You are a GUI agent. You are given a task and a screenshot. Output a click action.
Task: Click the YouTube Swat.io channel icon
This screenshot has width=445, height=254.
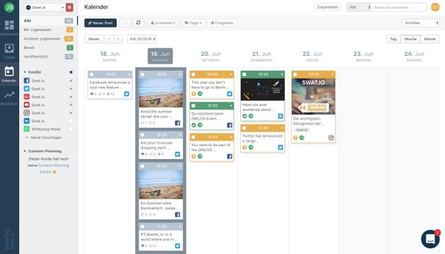pyautogui.click(x=26, y=104)
